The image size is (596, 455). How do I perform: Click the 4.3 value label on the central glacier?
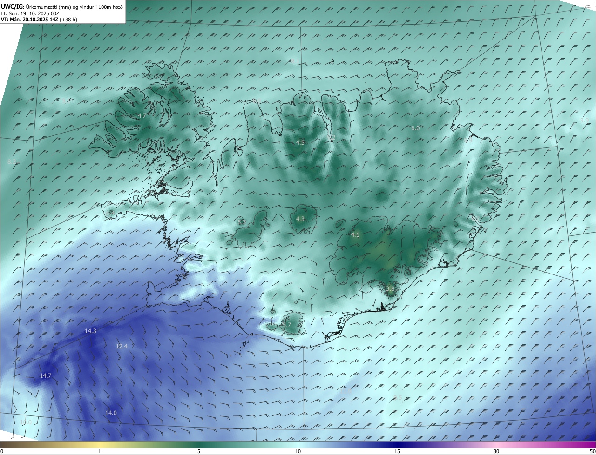[300, 219]
